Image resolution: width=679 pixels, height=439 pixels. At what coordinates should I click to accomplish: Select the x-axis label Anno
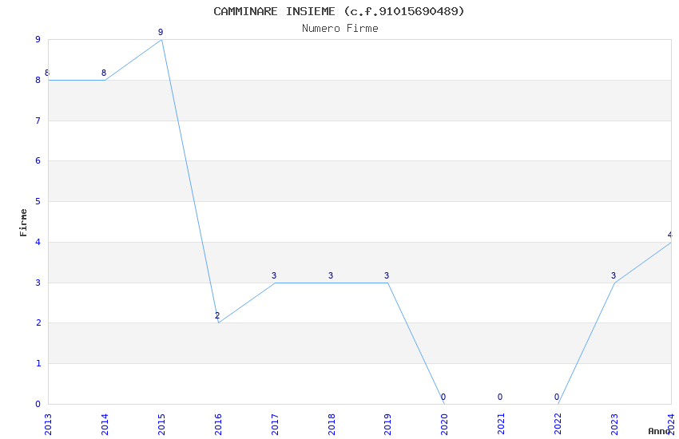[659, 431]
